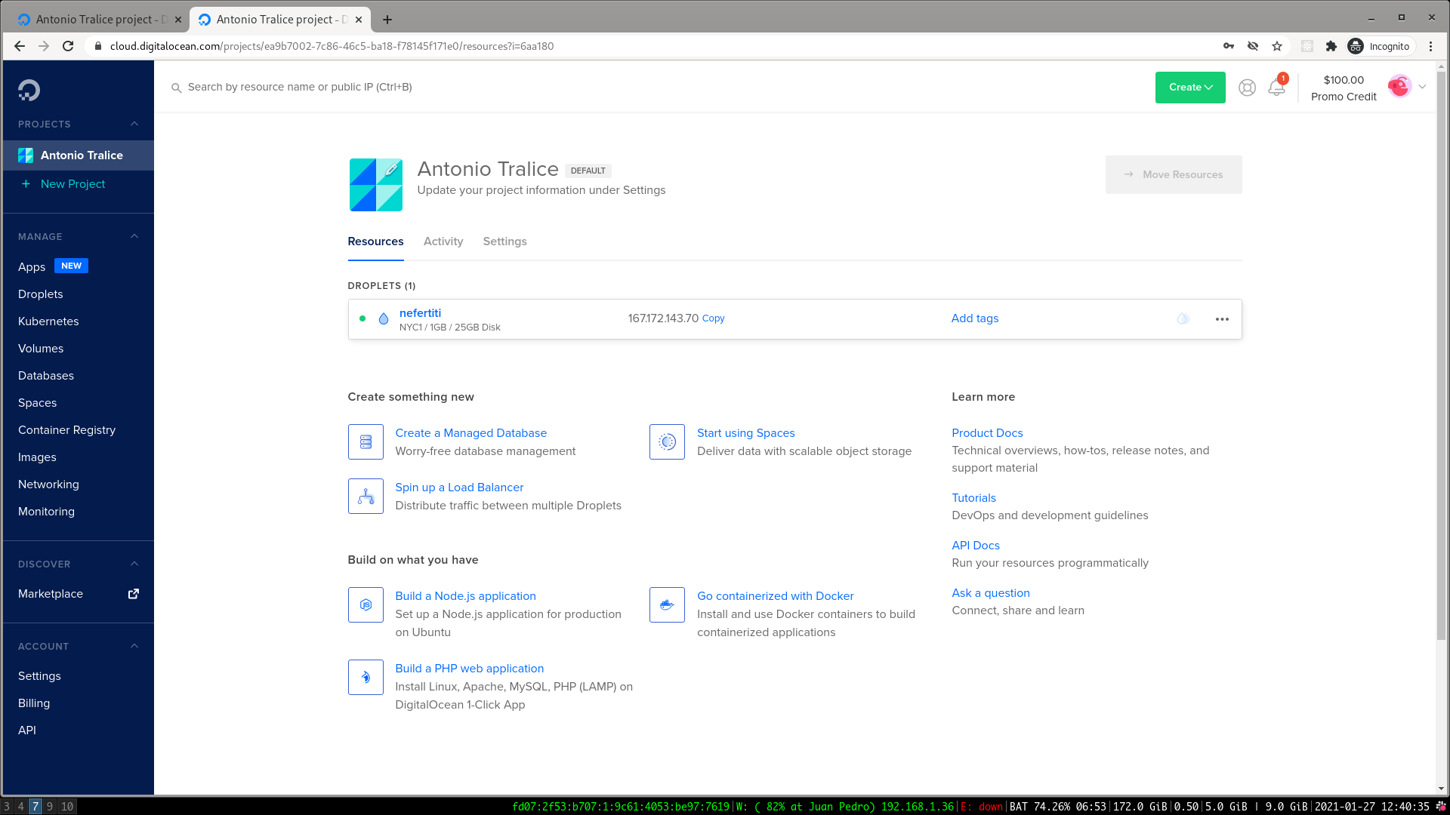Click the Managed Database icon
The height and width of the screenshot is (815, 1450).
tap(366, 441)
